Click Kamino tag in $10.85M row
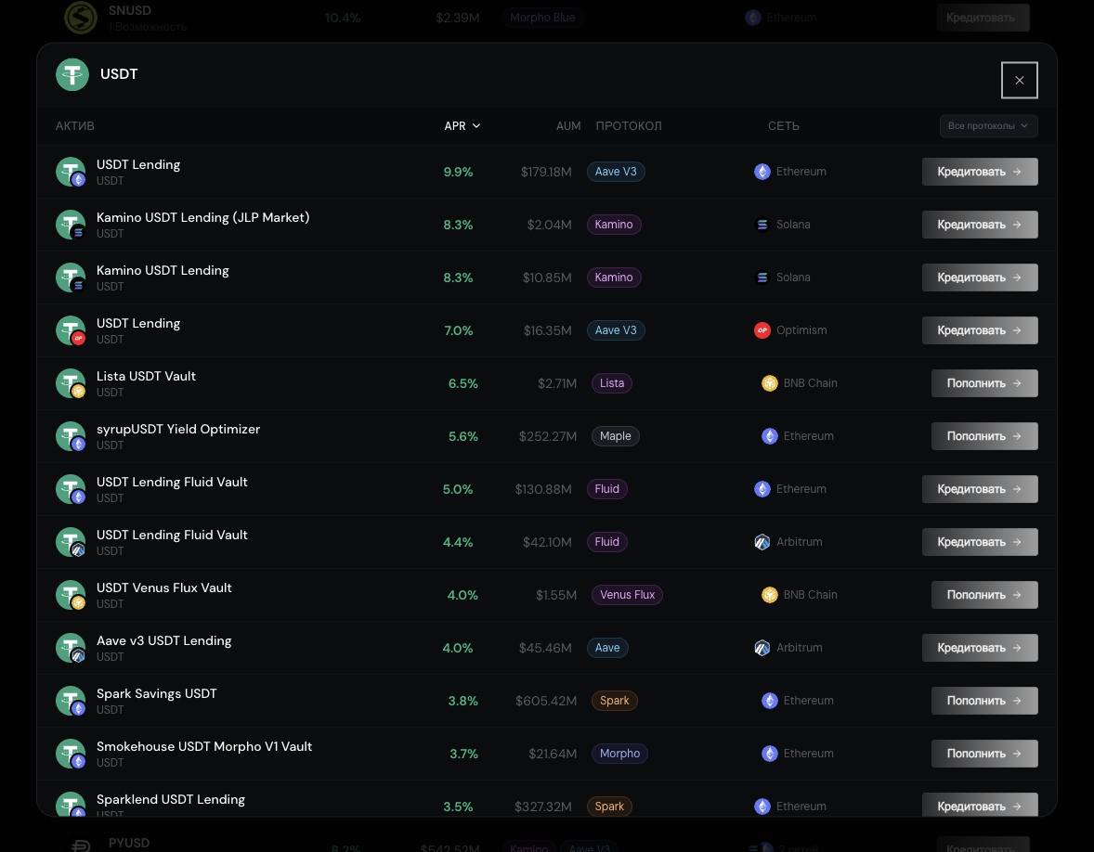Screen dimensions: 1094x852 tap(614, 278)
